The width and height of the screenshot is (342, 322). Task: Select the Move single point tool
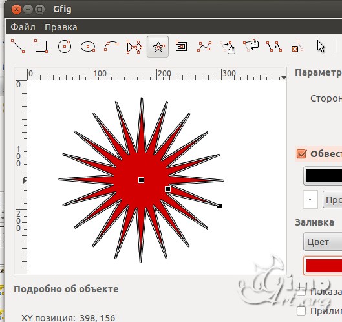coord(251,47)
